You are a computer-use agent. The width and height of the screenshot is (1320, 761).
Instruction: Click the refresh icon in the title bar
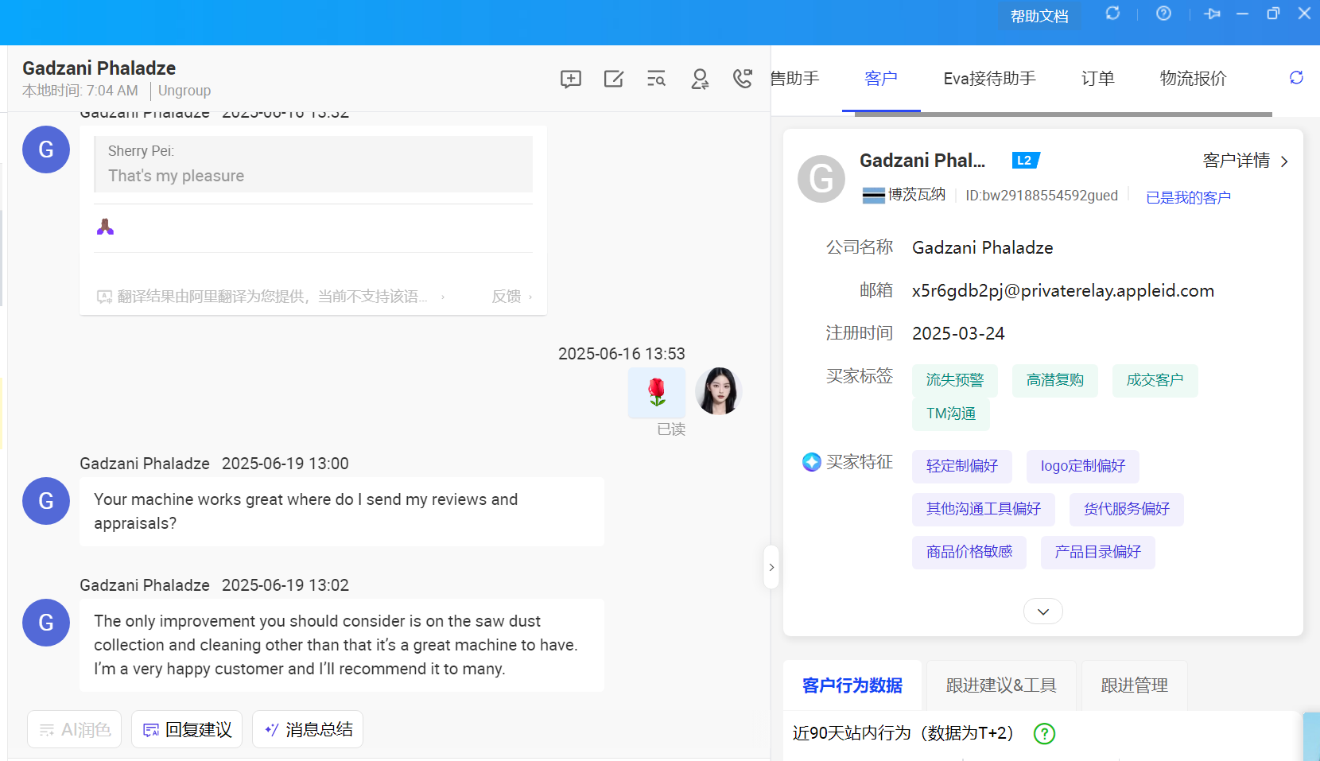pos(1112,14)
